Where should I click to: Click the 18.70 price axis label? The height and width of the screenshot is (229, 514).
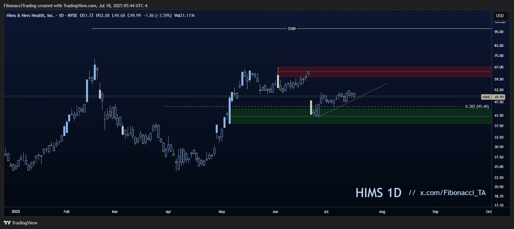(498, 196)
